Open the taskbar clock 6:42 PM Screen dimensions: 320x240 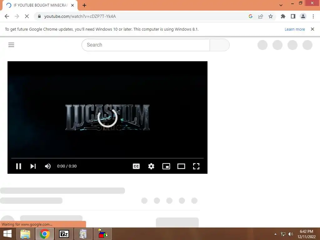click(x=306, y=234)
